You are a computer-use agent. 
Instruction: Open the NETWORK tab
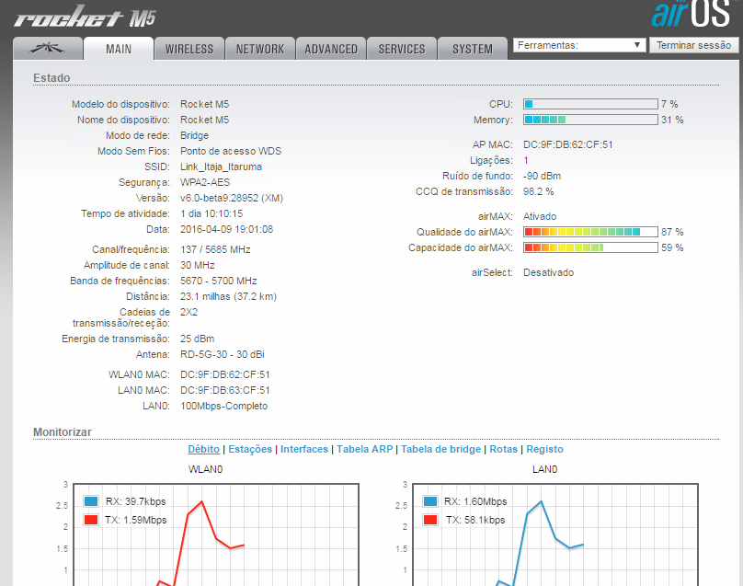coord(260,49)
